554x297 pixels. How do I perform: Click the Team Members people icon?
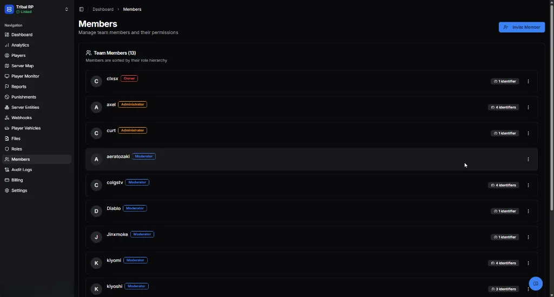point(88,53)
